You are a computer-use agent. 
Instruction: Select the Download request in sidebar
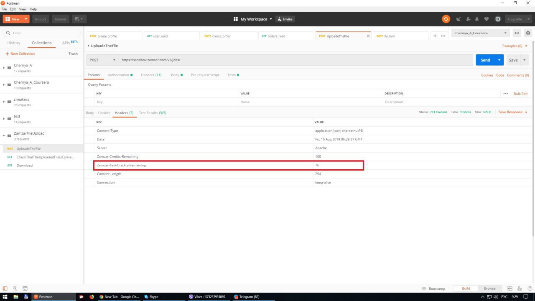tap(42, 166)
